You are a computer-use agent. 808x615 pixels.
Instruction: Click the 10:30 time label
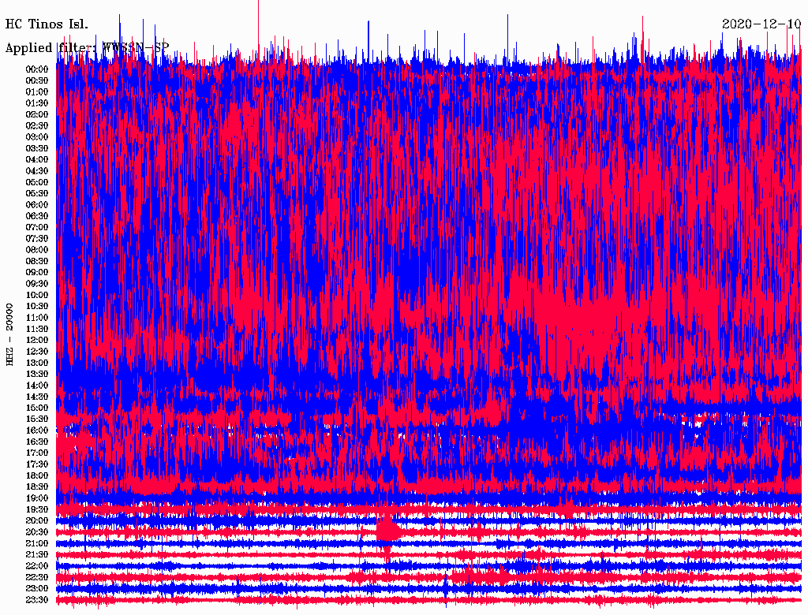point(36,306)
